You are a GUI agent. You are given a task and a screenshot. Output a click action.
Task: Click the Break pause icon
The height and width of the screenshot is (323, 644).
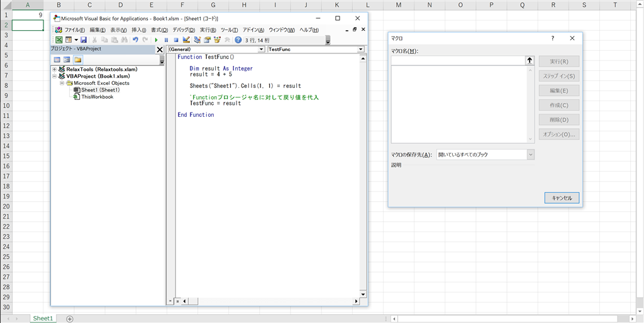coord(166,40)
